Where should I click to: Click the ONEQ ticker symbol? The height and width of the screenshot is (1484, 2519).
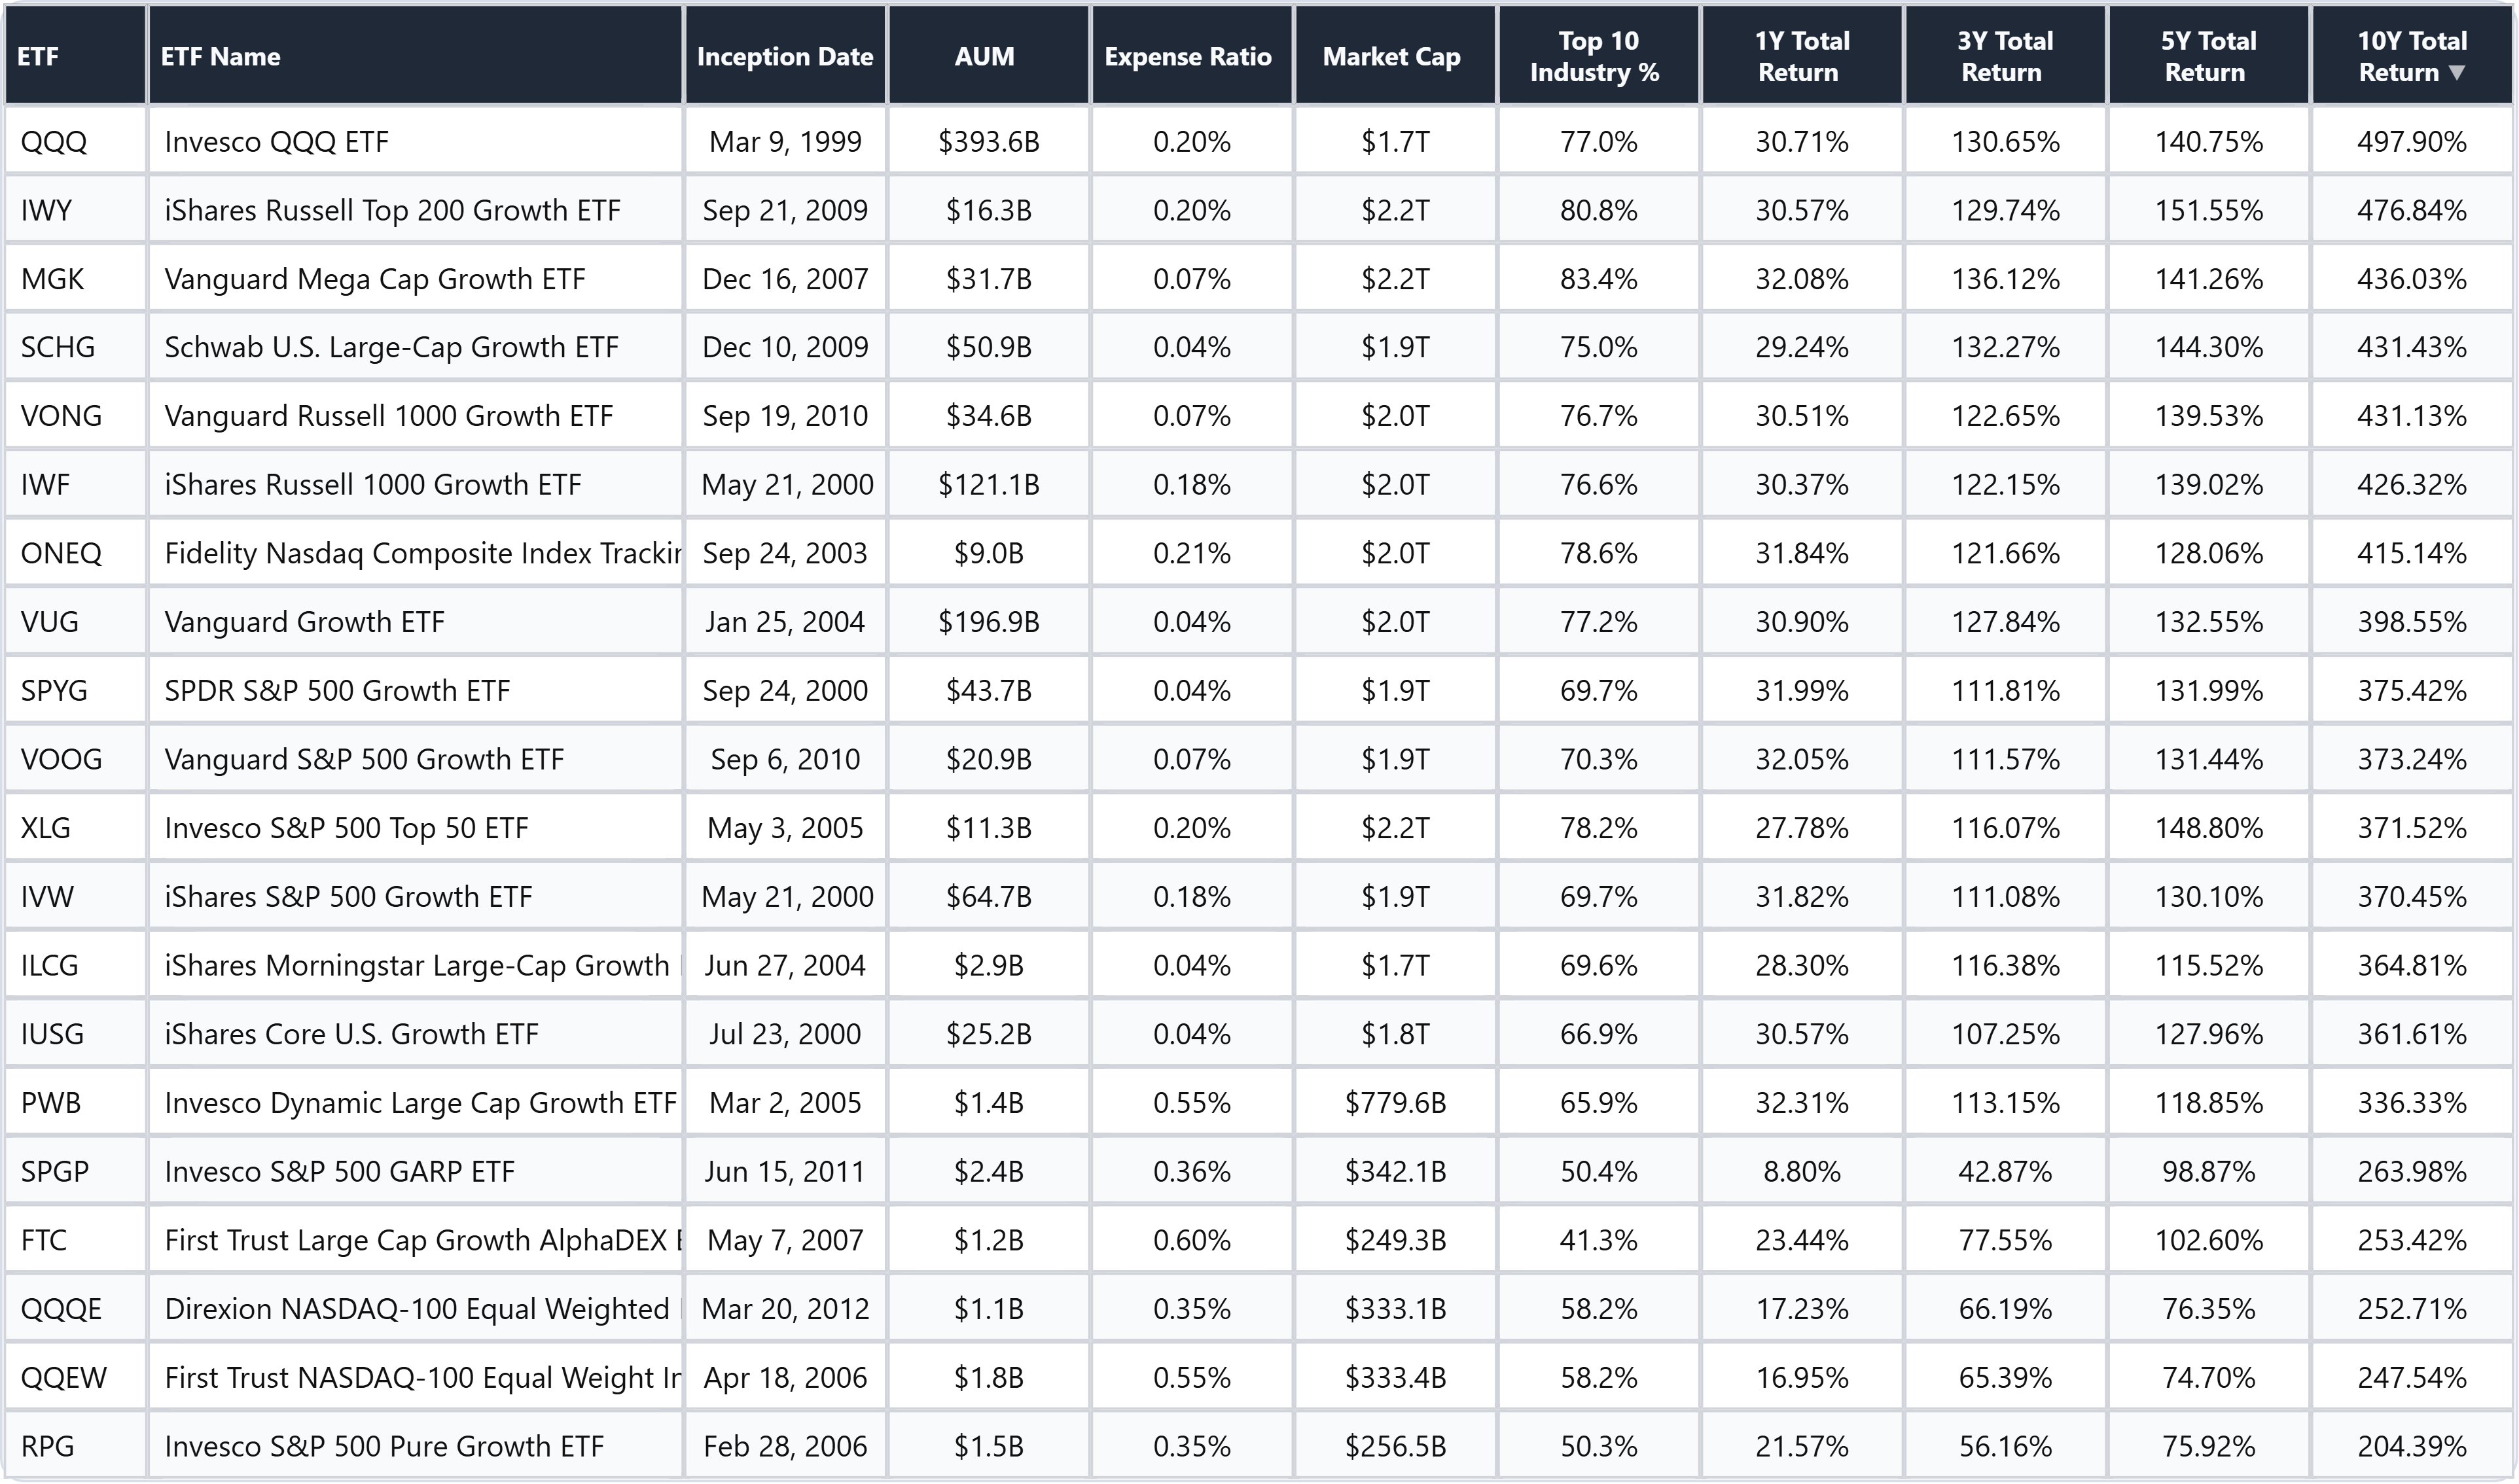point(61,554)
